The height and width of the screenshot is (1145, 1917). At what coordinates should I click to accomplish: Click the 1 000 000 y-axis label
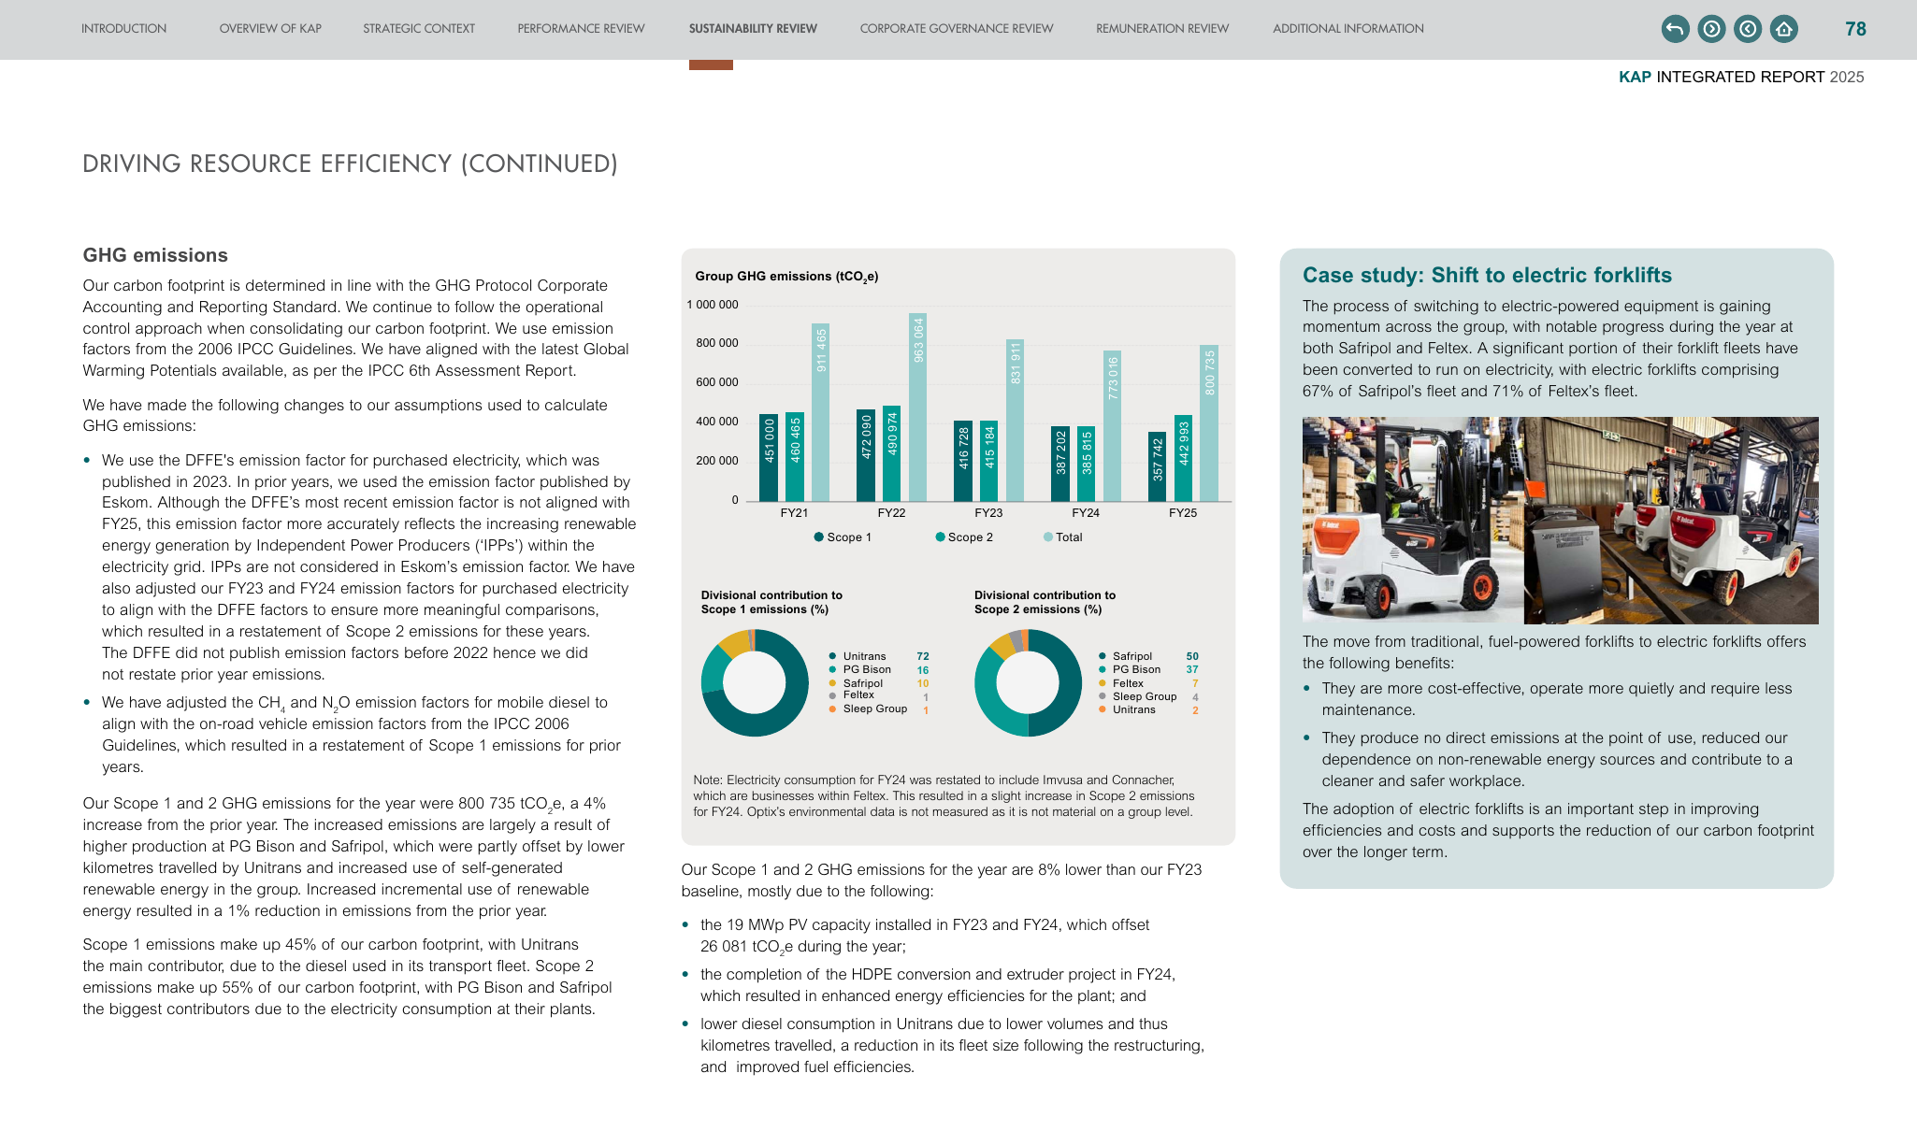click(x=713, y=305)
